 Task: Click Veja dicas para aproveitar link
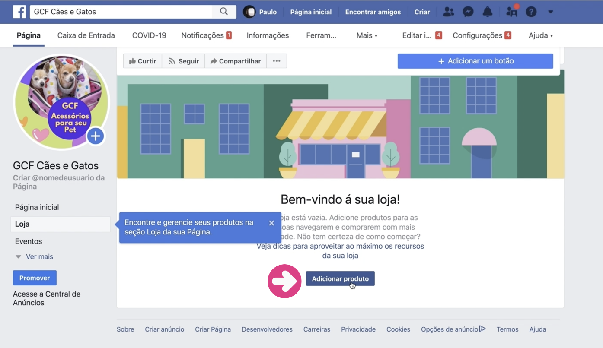[x=340, y=251]
